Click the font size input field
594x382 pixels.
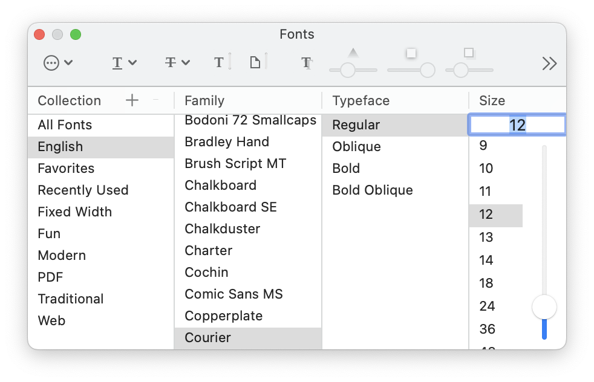(x=517, y=125)
